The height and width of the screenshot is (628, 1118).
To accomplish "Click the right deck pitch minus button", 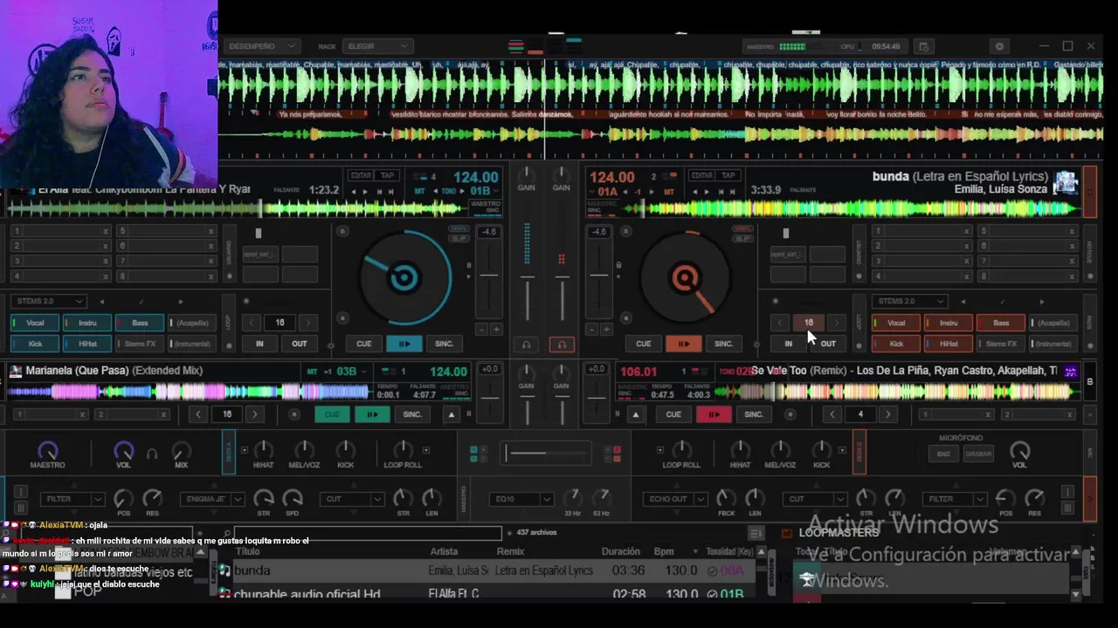I will point(592,330).
